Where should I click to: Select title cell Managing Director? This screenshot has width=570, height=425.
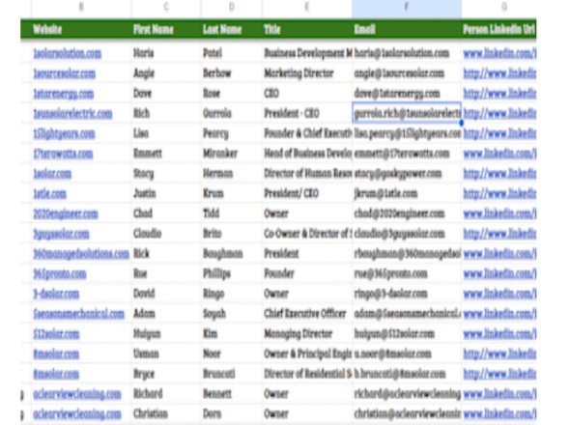(307, 334)
